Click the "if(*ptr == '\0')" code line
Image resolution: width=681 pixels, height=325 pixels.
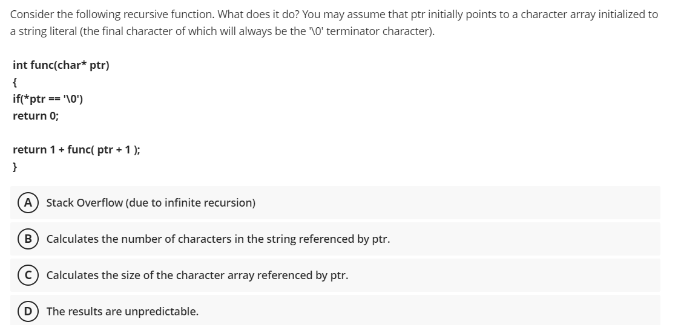tap(48, 99)
